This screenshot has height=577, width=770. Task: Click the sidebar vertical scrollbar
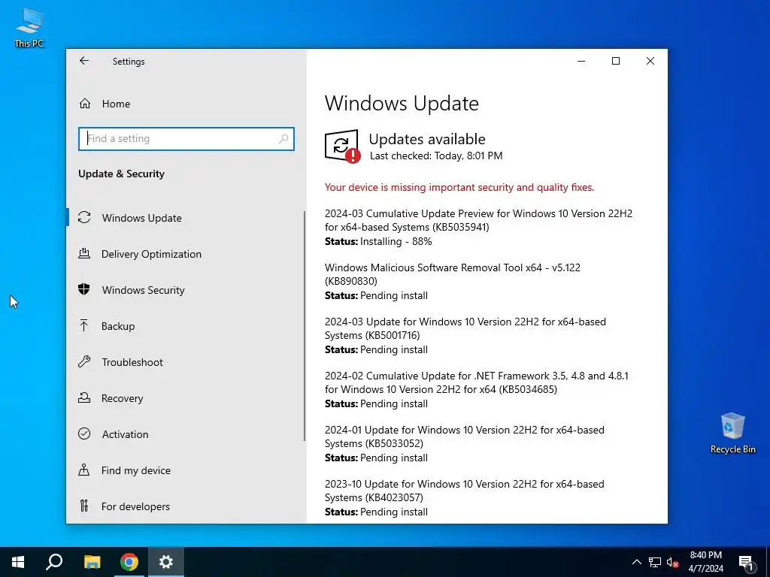(x=305, y=326)
